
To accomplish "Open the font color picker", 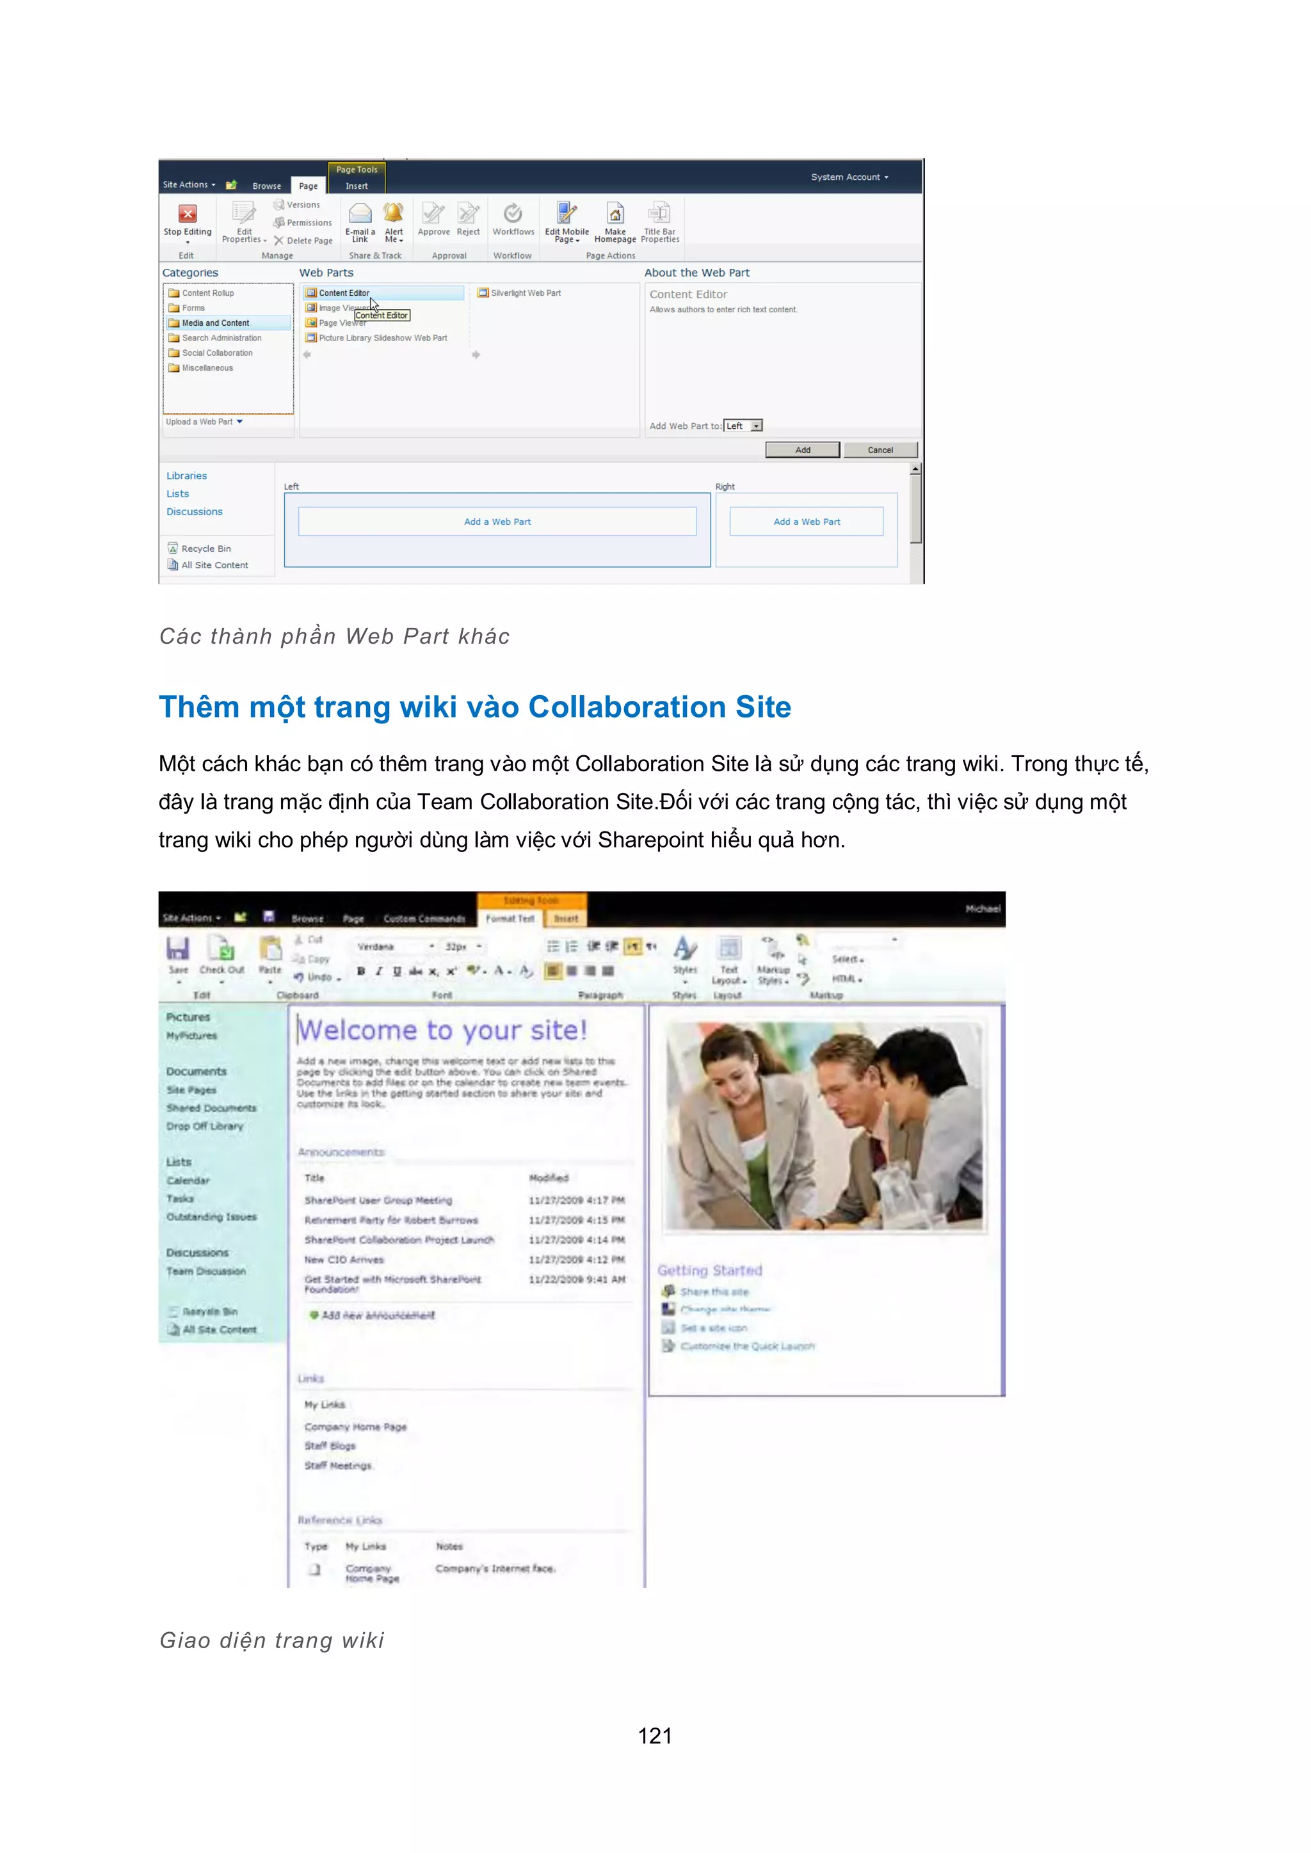I will pyautogui.click(x=503, y=971).
